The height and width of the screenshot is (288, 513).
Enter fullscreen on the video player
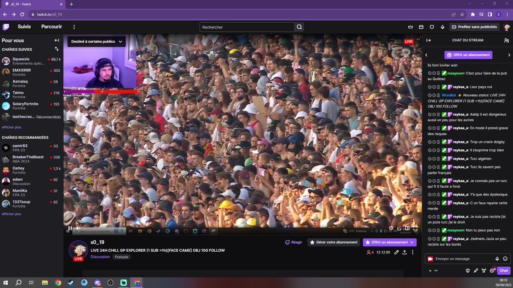(x=415, y=228)
